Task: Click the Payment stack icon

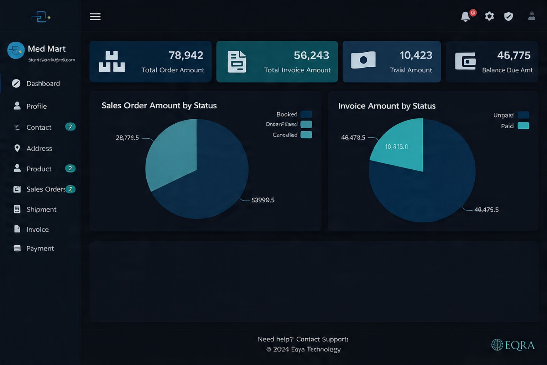Action: (x=17, y=248)
